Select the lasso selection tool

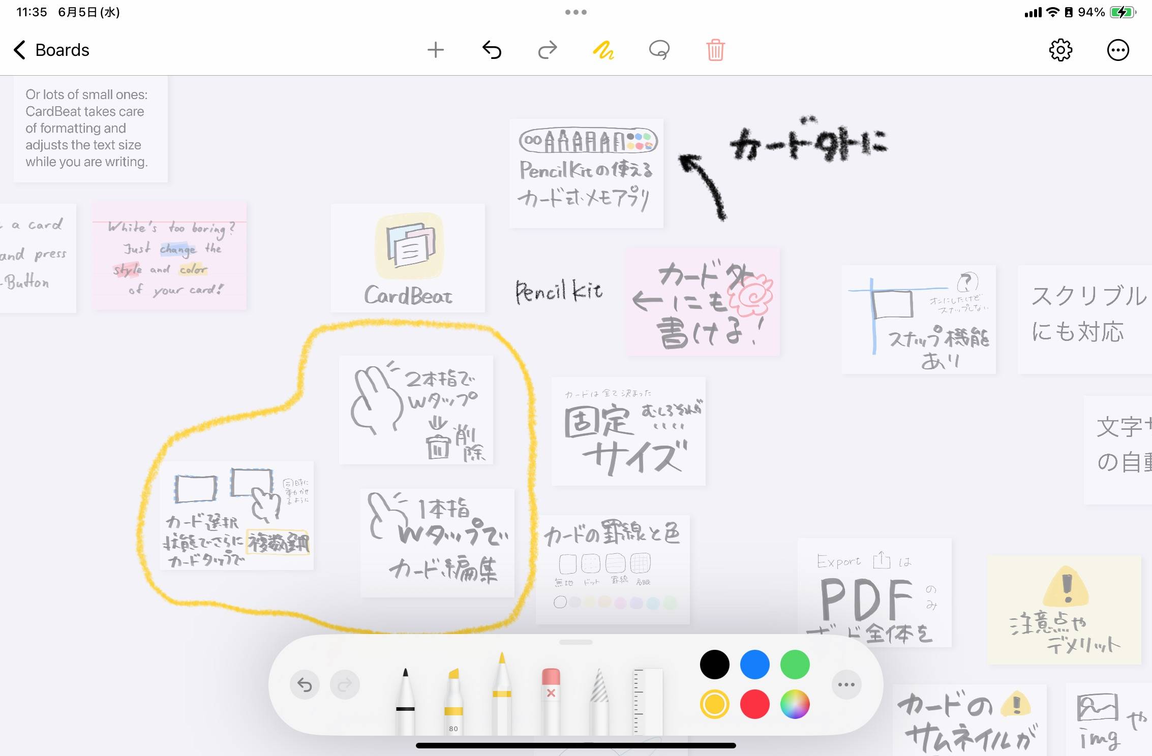coord(659,50)
